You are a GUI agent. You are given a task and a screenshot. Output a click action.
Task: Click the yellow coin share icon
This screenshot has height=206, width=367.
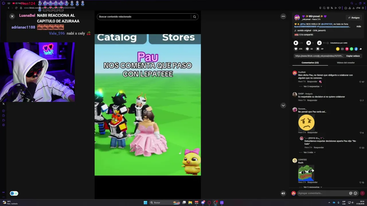coord(338,49)
